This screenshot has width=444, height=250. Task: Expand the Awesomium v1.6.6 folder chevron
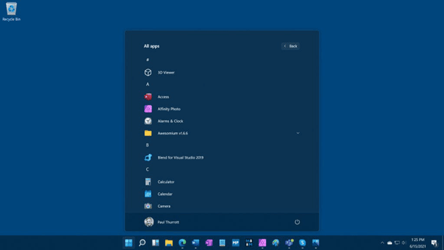pos(298,133)
